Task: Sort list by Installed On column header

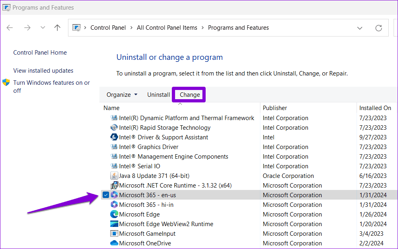Action: point(375,108)
